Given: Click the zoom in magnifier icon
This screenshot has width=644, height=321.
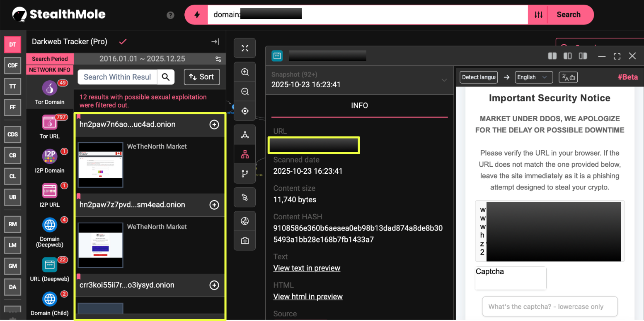Looking at the screenshot, I should tap(245, 72).
